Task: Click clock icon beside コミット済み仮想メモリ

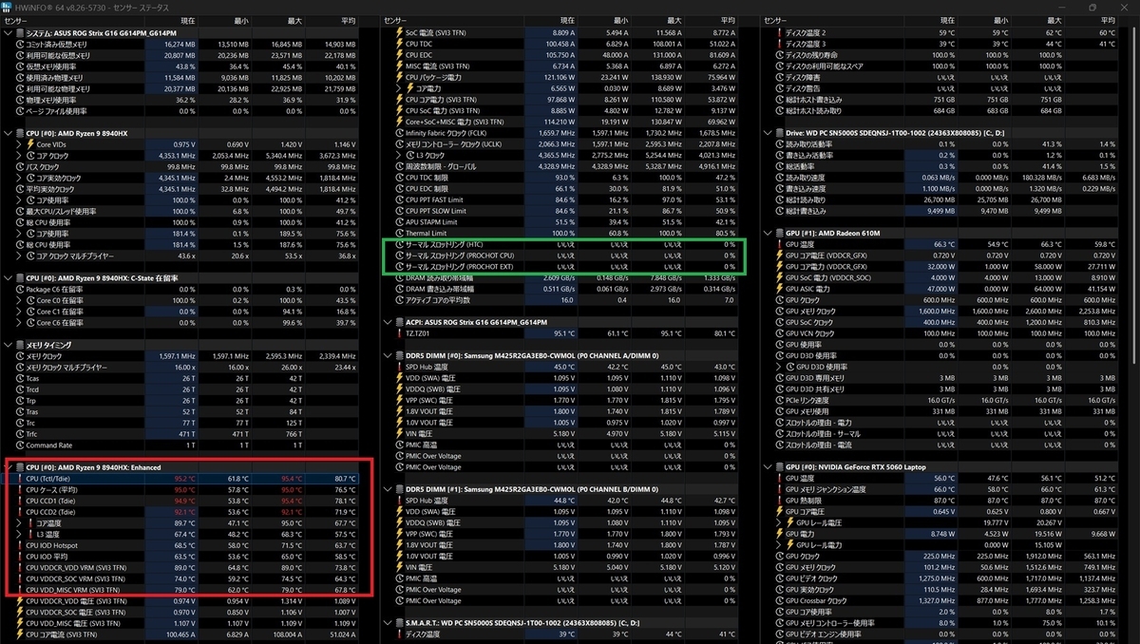Action: point(20,44)
